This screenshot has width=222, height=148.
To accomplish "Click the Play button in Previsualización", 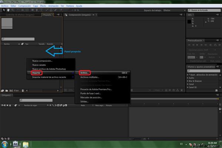I will tap(197, 45).
